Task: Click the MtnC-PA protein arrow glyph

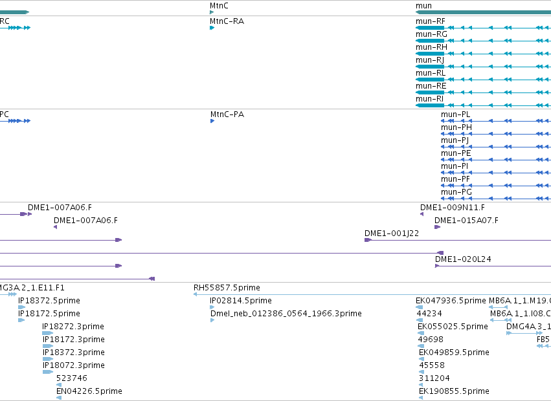Action: [x=212, y=121]
